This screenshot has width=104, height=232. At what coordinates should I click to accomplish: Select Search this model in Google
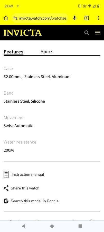(35, 201)
